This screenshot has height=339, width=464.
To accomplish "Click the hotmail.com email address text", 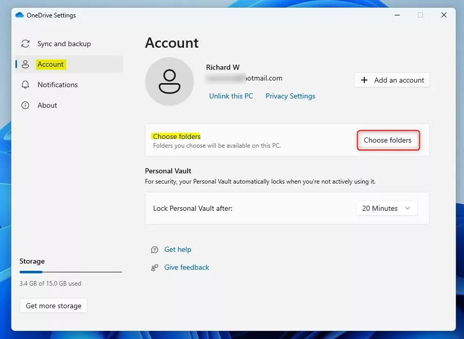I will click(x=245, y=78).
